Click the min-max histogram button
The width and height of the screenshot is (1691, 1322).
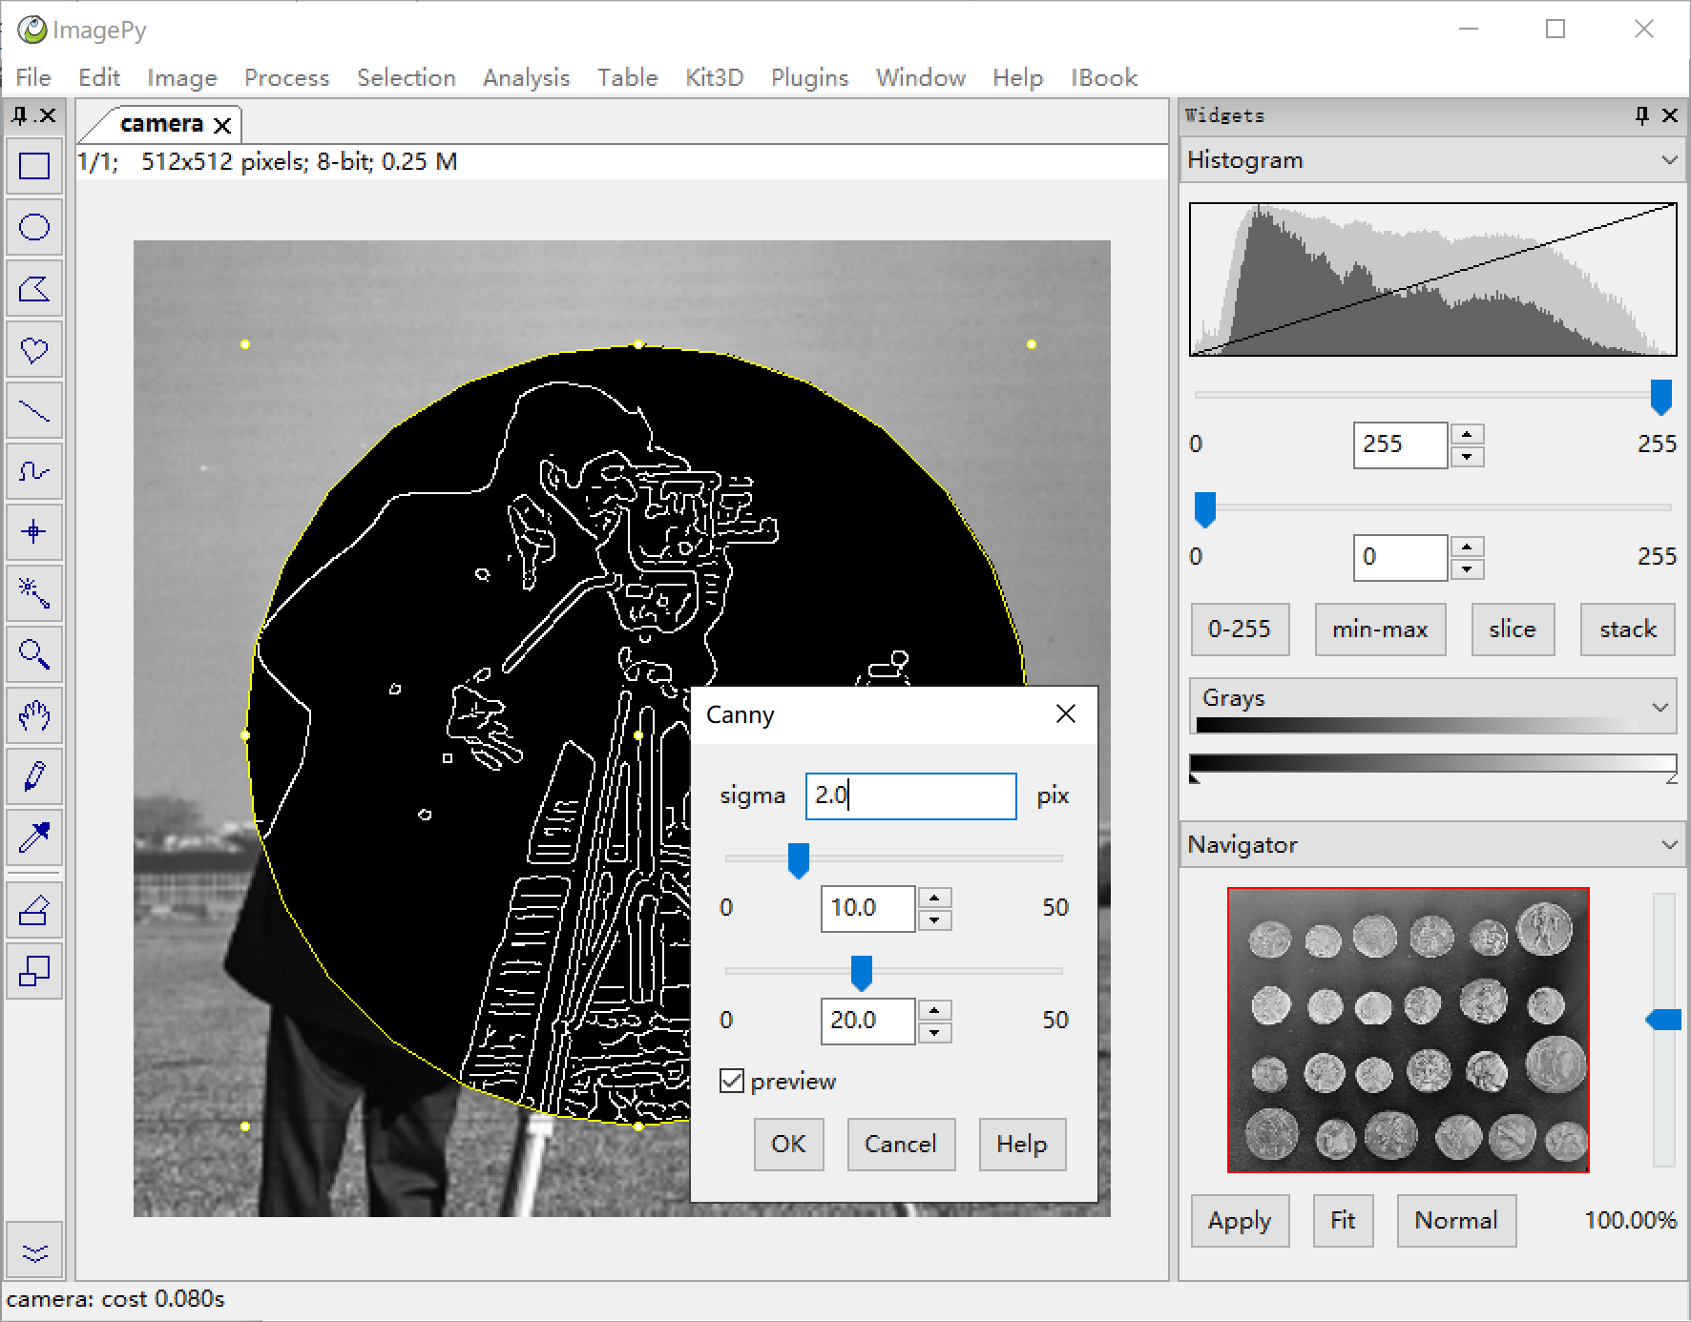pyautogui.click(x=1380, y=629)
